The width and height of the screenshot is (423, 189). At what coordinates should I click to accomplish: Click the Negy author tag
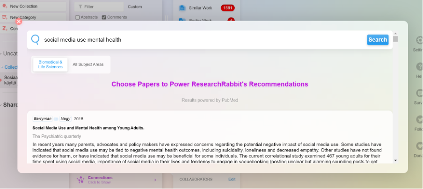[x=66, y=119]
